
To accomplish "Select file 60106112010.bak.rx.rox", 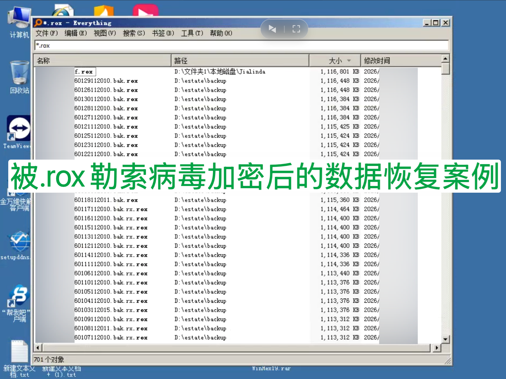I will tap(111, 273).
